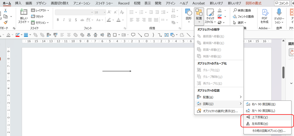Open クイックスタイル quick styles

coord(210,16)
